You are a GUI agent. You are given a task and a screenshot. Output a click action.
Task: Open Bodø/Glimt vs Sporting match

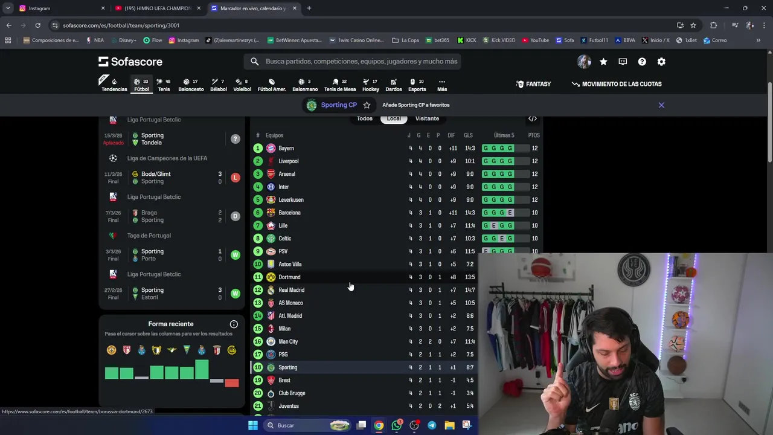tap(172, 178)
